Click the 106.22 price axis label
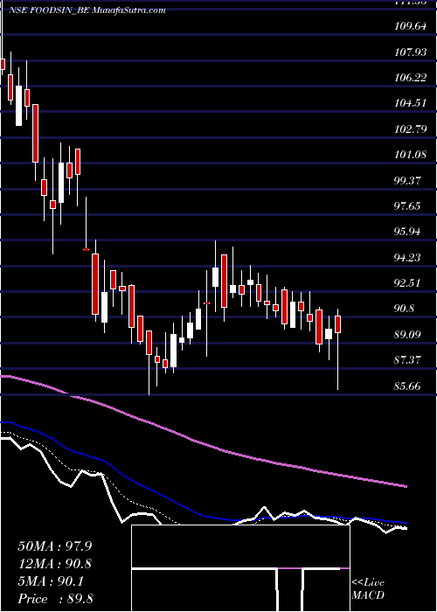 pyautogui.click(x=411, y=78)
